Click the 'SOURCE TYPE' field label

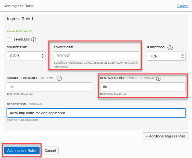(17, 47)
